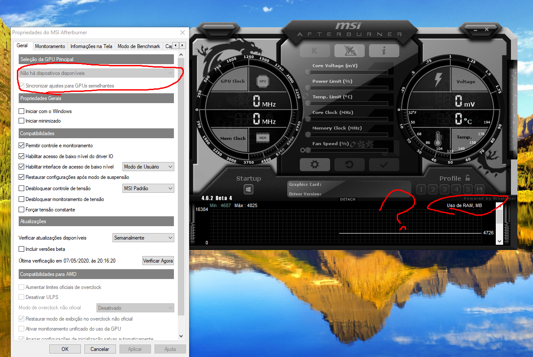The height and width of the screenshot is (357, 533).
Task: Uncheck Restaurar configurações após modo de suspensão
Action: coord(22,177)
